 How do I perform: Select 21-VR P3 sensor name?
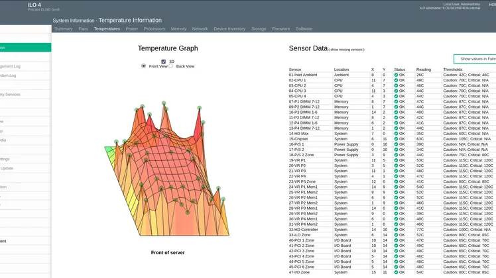(297, 171)
